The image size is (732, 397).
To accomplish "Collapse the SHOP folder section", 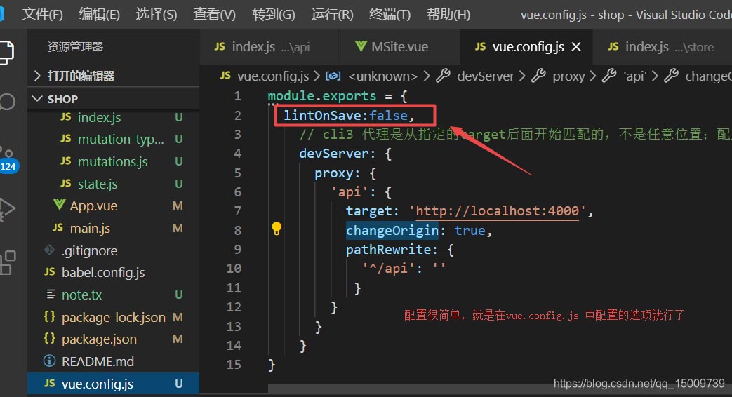I will coord(114,99).
